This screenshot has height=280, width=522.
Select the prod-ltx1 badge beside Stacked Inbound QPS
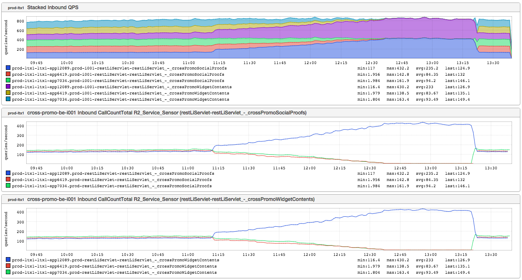15,8
